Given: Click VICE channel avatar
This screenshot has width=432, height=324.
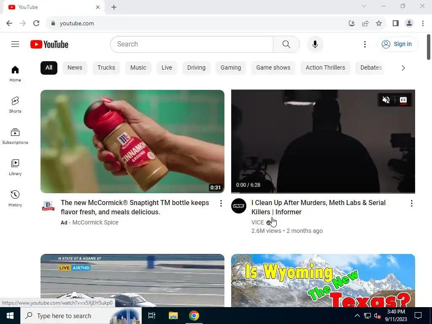Looking at the screenshot, I should click(239, 206).
